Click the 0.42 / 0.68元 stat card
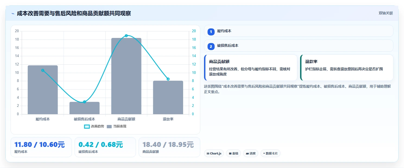This screenshot has width=404, height=168. coord(105,147)
